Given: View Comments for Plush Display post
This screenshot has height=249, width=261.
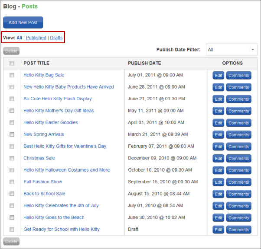Looking at the screenshot, I should [239, 99].
